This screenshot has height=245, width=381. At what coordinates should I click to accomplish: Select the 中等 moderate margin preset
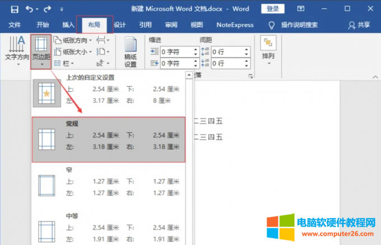pyautogui.click(x=109, y=228)
